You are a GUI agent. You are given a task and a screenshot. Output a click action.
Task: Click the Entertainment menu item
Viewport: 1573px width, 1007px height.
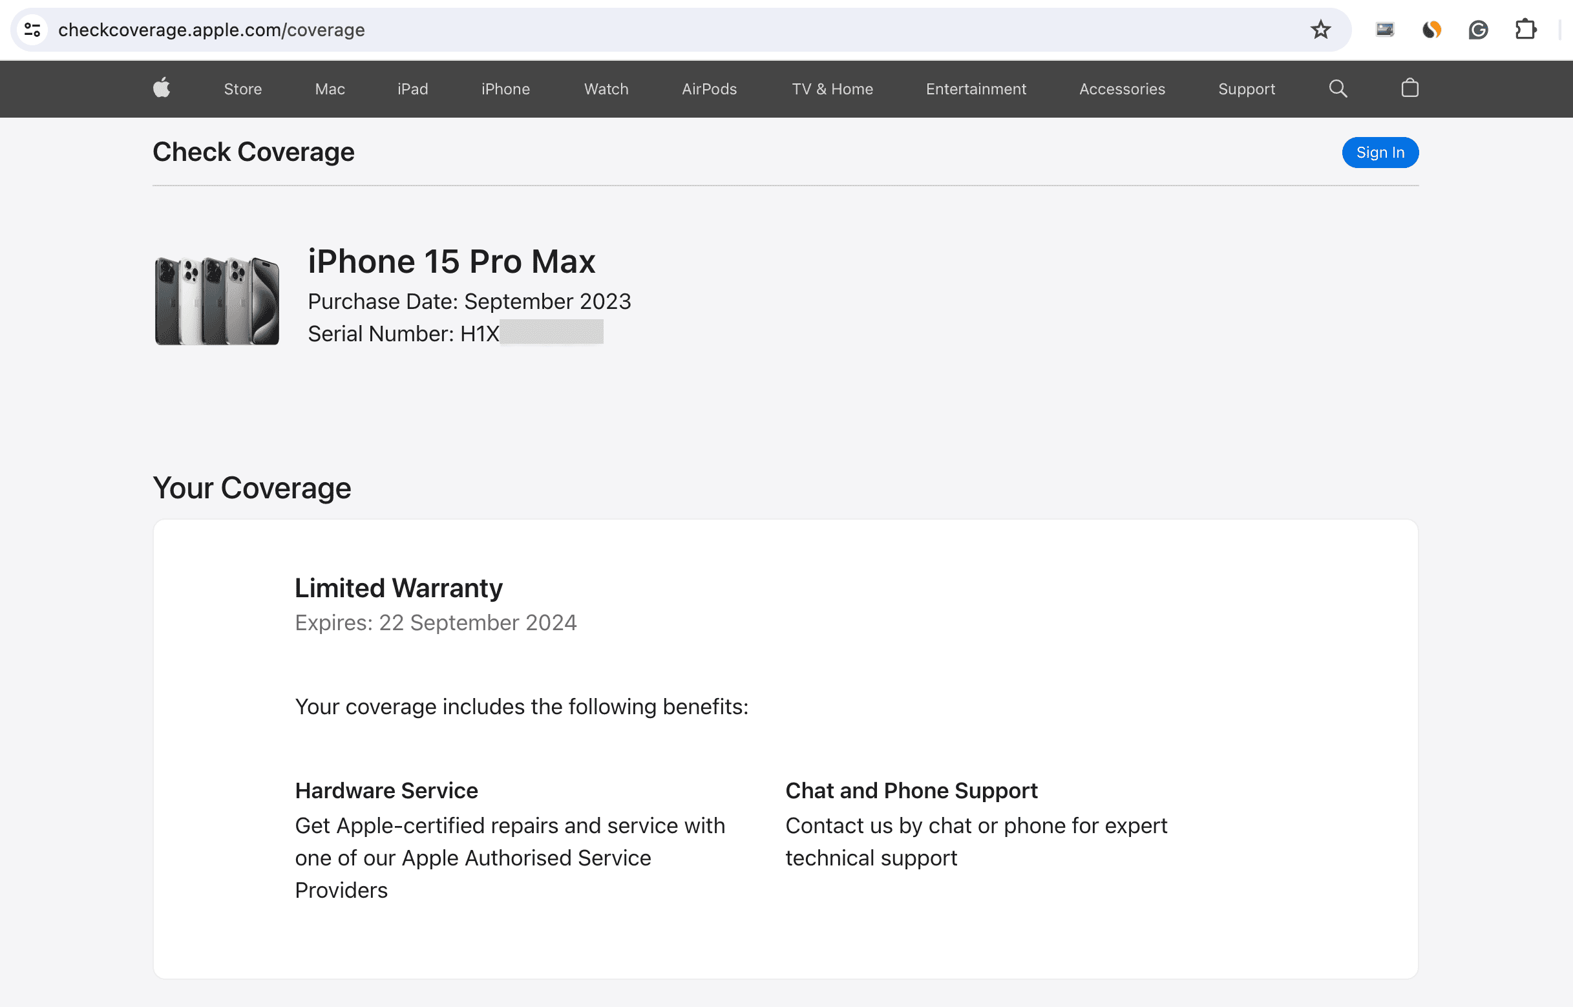coord(977,89)
